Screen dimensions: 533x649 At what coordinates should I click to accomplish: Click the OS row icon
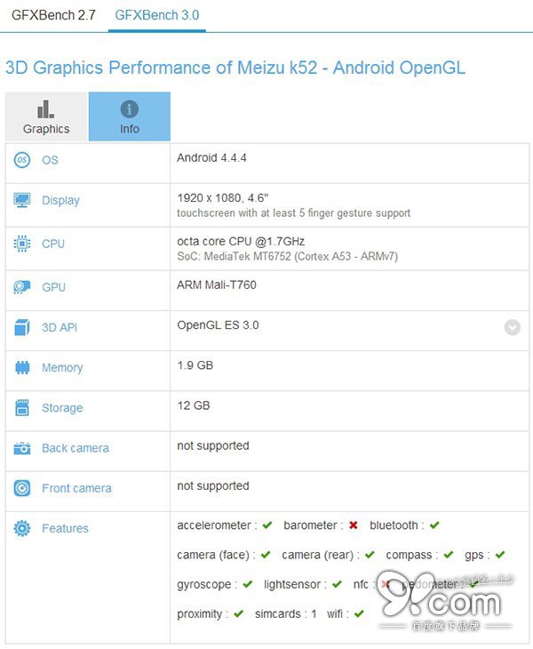click(22, 160)
